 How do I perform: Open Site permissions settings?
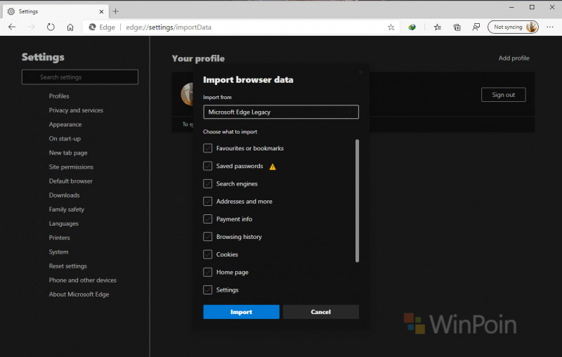point(71,167)
